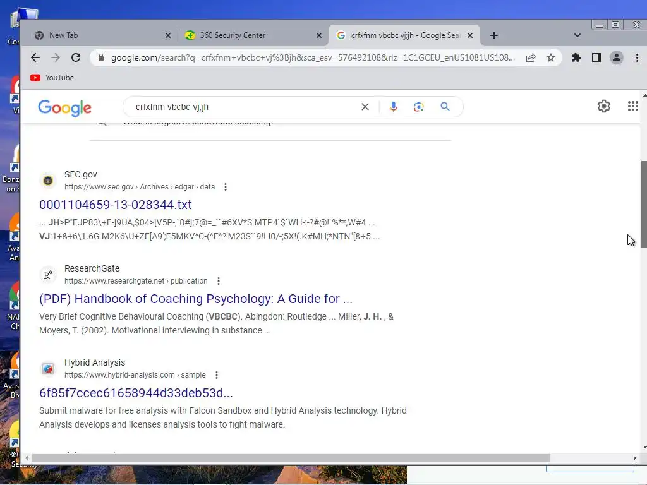Open 6f85f7ccec61658944d33deb53d result
Screen dimensions: 647x485
point(136,393)
